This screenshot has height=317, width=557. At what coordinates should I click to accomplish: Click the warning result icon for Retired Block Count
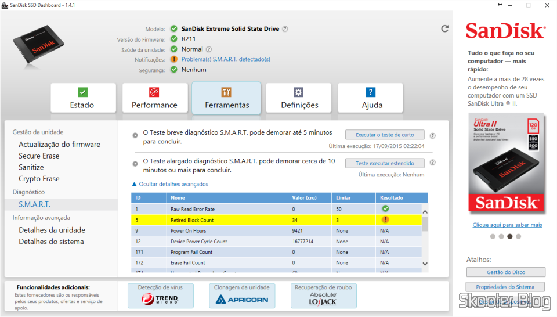(385, 219)
